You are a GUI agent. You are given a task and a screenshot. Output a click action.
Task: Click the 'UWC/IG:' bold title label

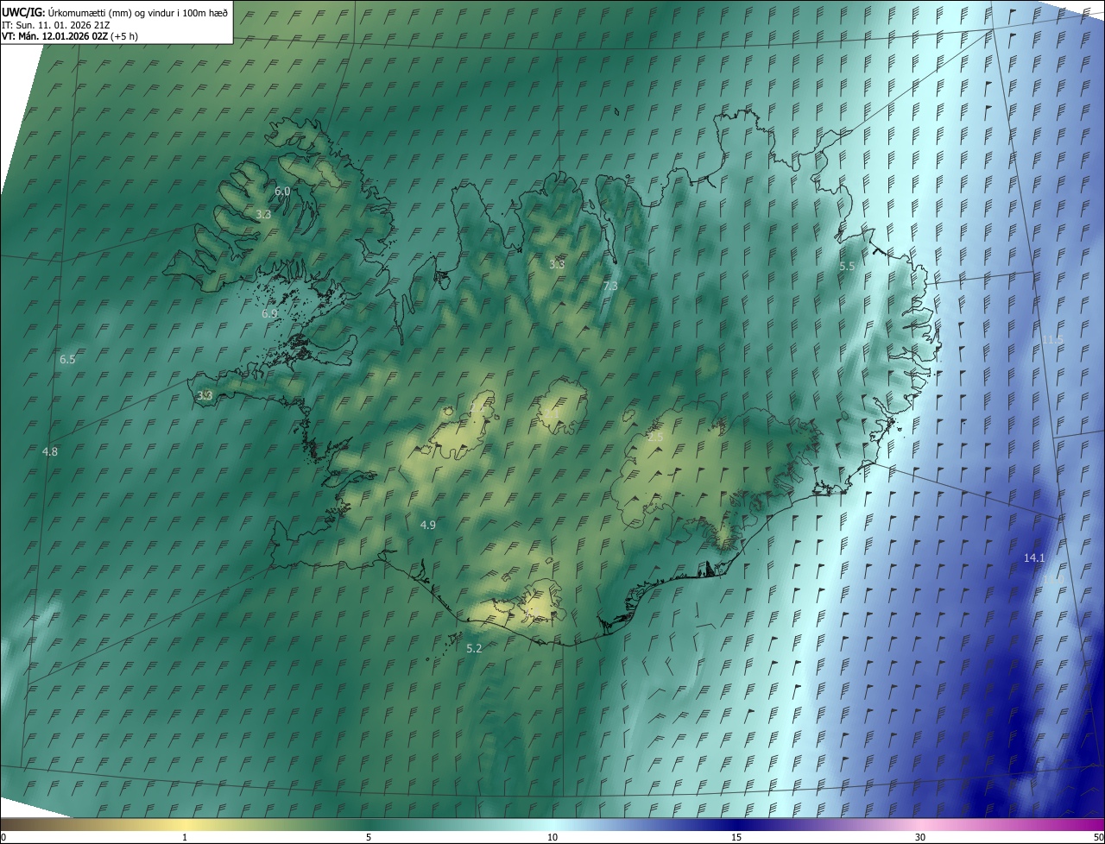point(24,12)
